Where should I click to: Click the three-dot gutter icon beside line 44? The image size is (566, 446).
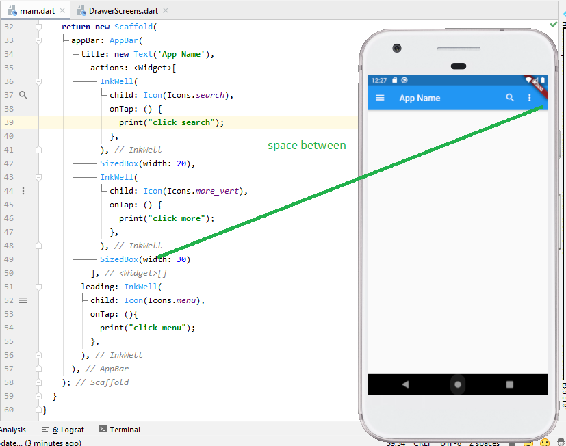tap(23, 191)
